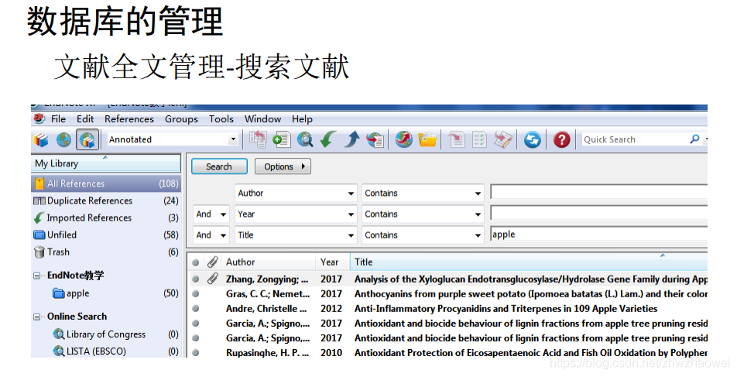This screenshot has width=737, height=377.
Task: Open the File menu
Action: point(58,119)
